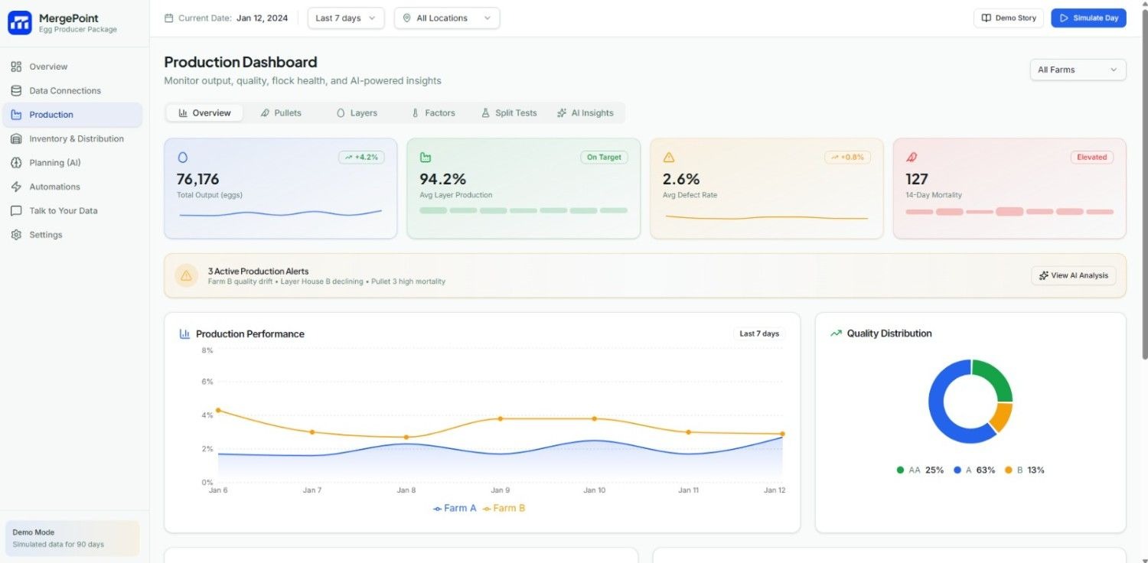Open Settings from the sidebar

tap(46, 234)
